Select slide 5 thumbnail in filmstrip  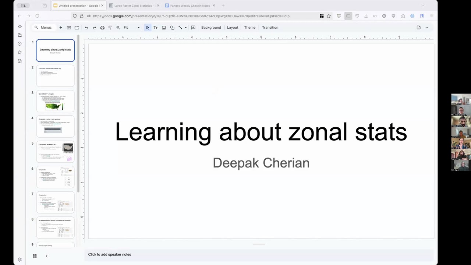(55, 152)
